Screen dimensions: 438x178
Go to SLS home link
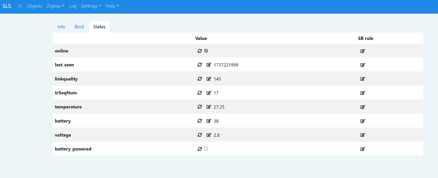[x=7, y=6]
